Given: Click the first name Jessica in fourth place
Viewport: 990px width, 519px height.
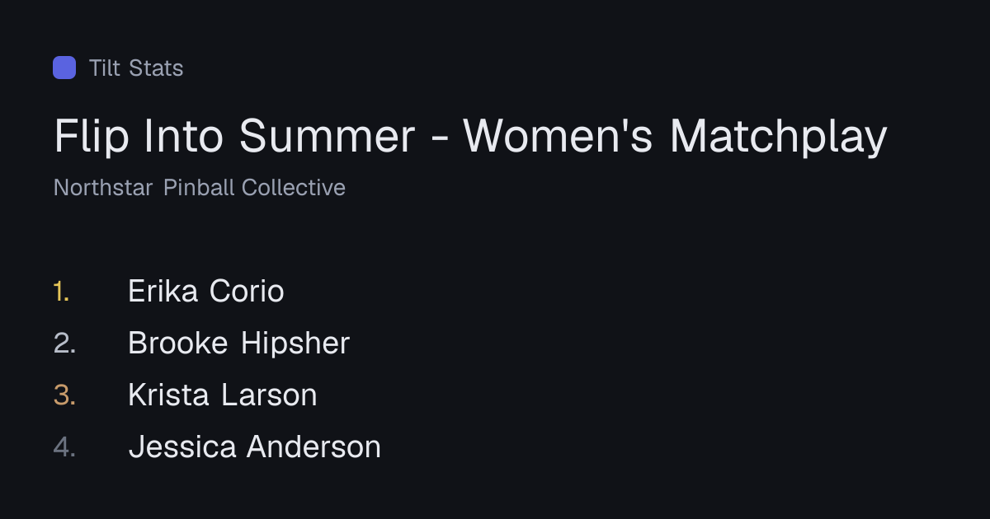Looking at the screenshot, I should coord(182,447).
